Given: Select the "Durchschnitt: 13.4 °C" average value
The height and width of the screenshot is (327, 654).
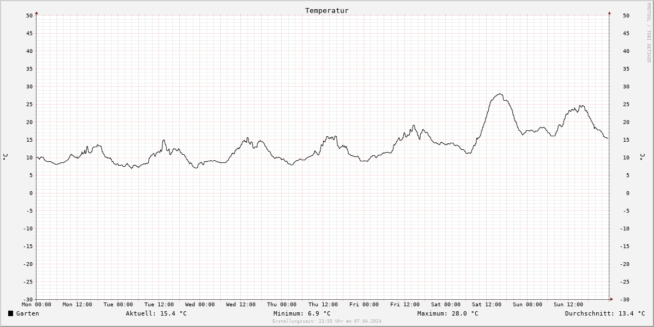Looking at the screenshot, I should tap(605, 313).
